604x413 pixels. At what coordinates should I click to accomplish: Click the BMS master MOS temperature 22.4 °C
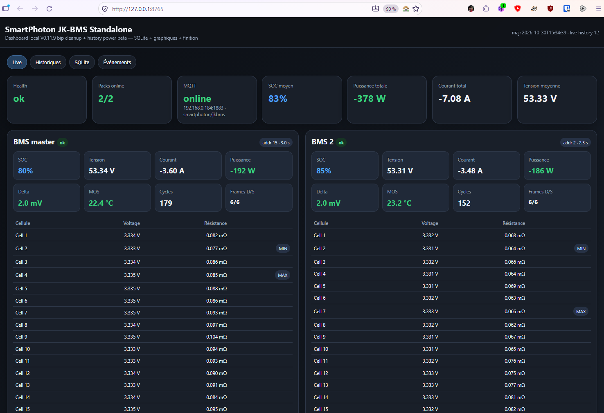click(101, 203)
